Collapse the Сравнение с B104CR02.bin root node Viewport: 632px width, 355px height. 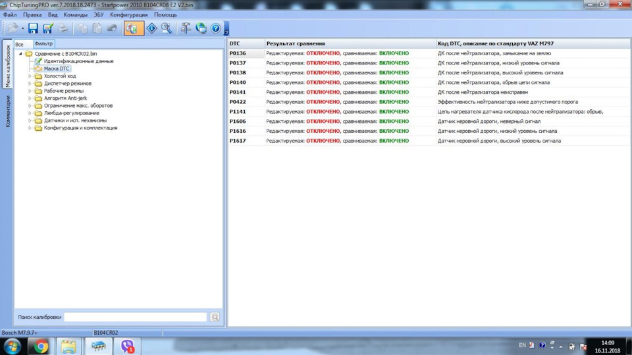click(x=20, y=53)
